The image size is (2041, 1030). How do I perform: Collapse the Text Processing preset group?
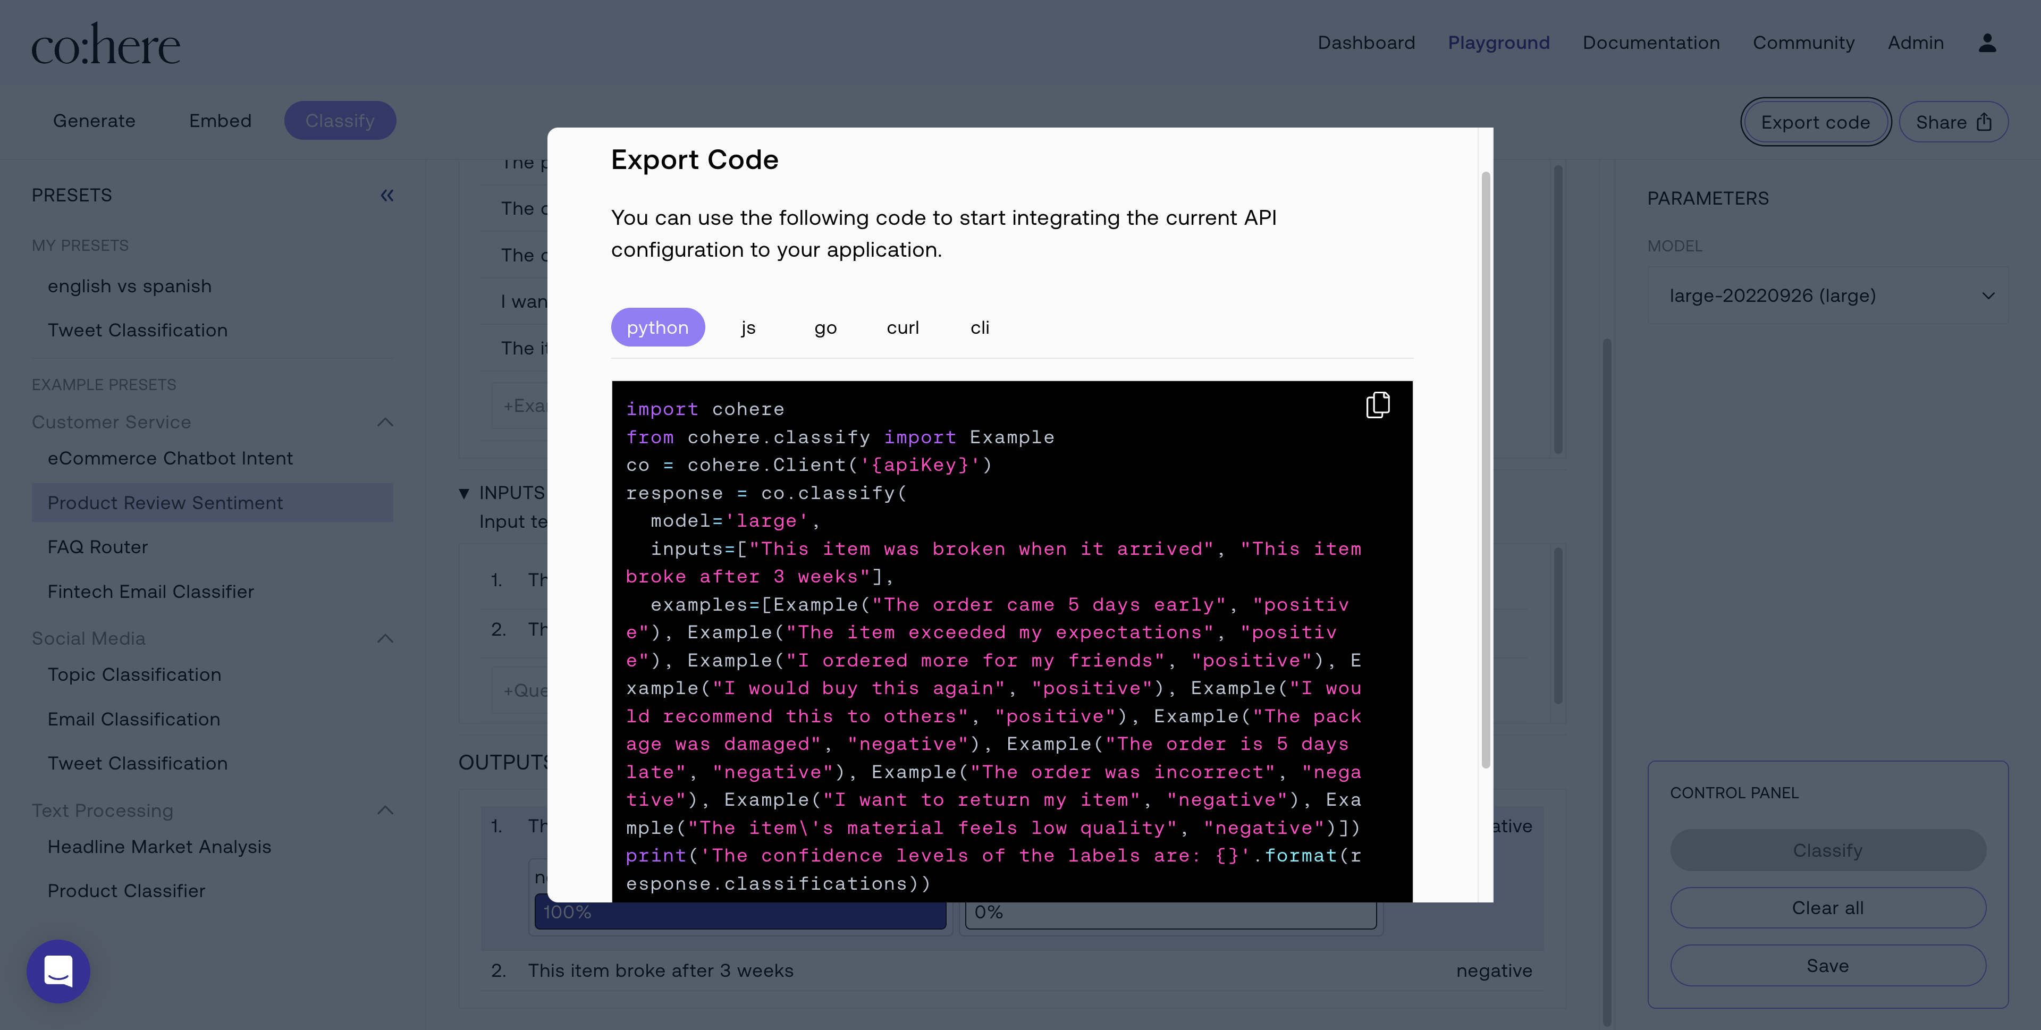(x=385, y=811)
